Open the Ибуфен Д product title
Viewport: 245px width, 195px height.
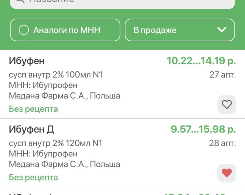(x=31, y=129)
